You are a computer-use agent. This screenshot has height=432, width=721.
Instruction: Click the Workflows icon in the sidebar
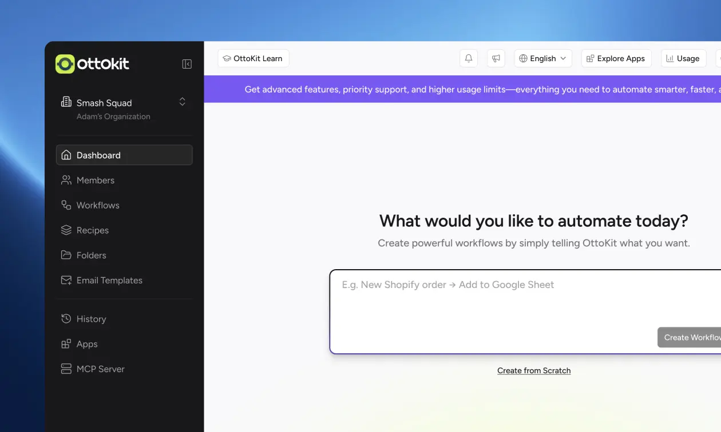click(66, 205)
